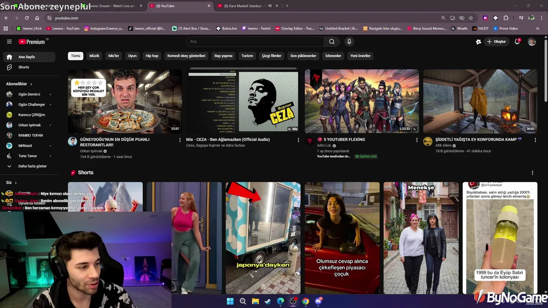Open Tuna Tavus subscription

(x=29, y=156)
